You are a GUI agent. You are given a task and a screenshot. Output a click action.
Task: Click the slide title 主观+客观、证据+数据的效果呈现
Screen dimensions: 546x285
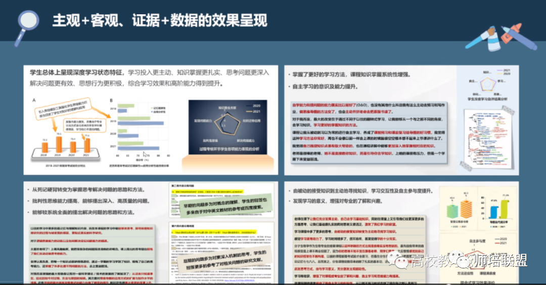pyautogui.click(x=160, y=20)
